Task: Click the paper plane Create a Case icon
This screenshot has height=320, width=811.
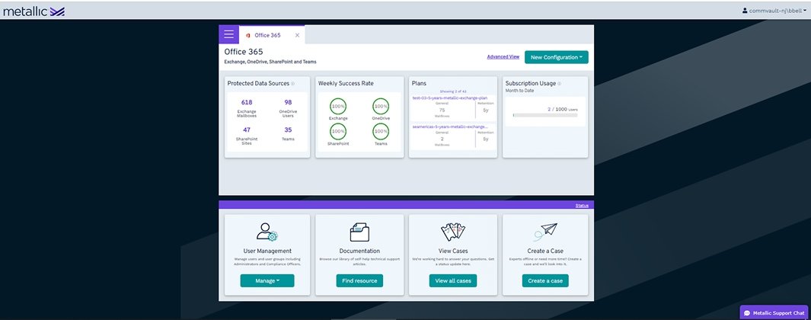Action: [546, 232]
